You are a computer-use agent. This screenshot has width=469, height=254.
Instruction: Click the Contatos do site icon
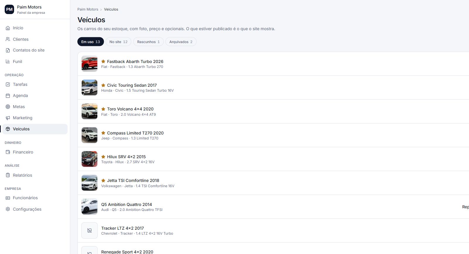tap(8, 50)
